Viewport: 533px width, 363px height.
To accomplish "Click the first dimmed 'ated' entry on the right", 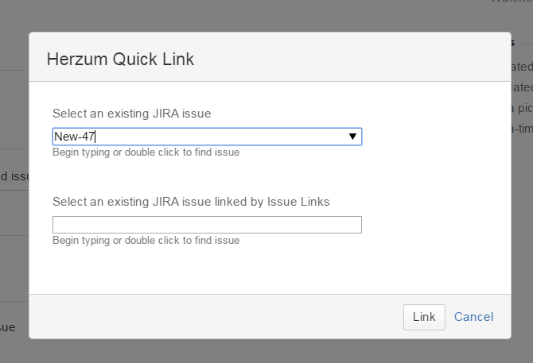I will [x=522, y=67].
